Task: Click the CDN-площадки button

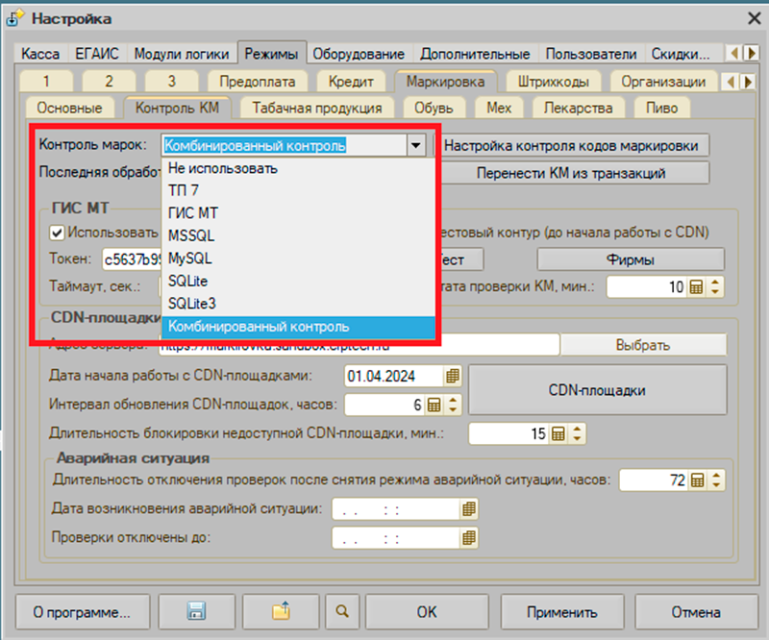Action: point(596,391)
